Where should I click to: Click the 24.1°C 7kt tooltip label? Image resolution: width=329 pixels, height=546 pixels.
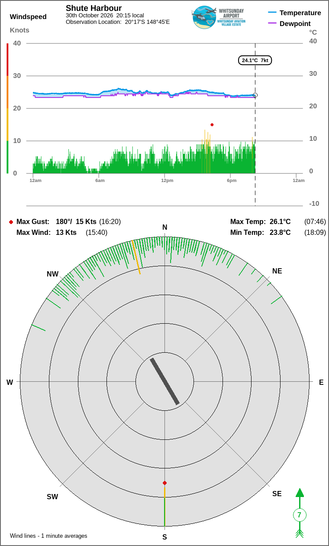(x=255, y=60)
